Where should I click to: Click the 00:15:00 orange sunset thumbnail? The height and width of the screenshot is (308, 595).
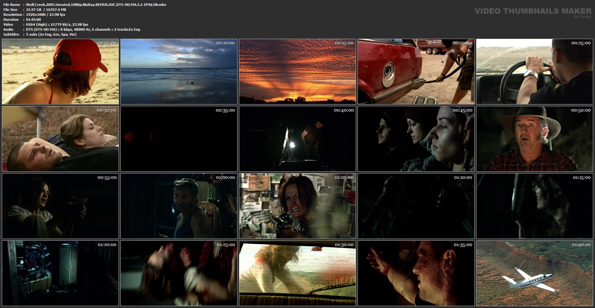point(297,72)
